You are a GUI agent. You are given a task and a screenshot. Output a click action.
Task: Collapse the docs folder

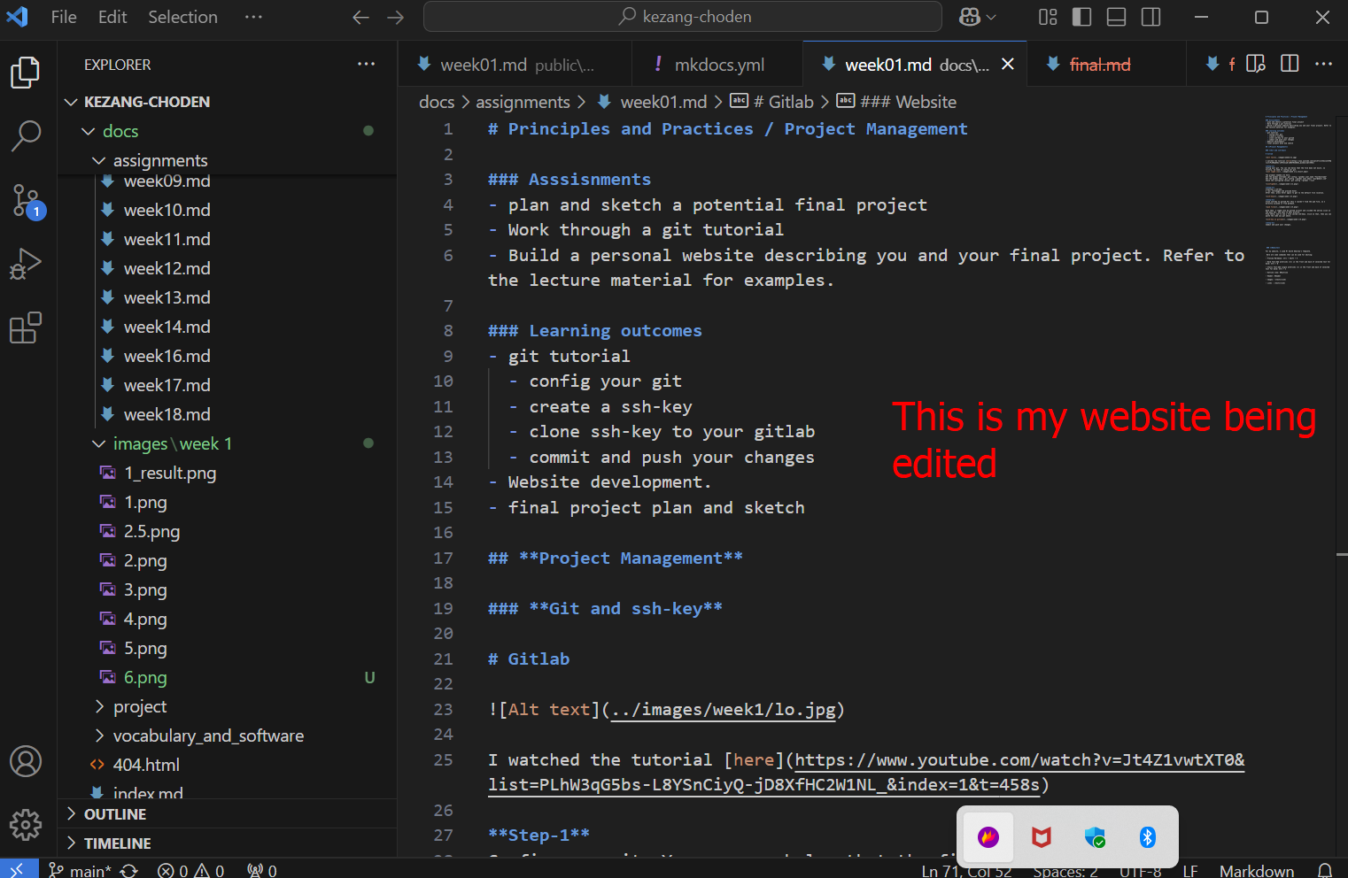229,131
